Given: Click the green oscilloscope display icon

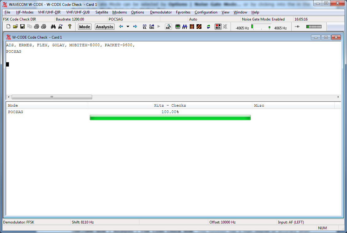Looking at the screenshot, I should [x=178, y=27].
